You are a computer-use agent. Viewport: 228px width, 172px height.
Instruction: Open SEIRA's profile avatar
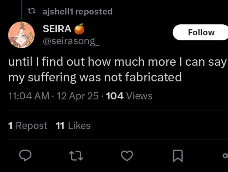pos(22,35)
